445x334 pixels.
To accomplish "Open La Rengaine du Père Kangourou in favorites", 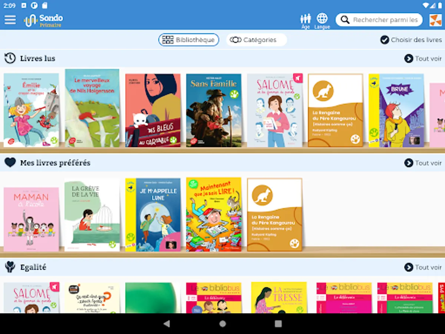I will pyautogui.click(x=275, y=215).
